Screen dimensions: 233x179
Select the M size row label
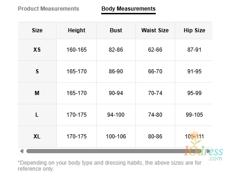[37, 93]
